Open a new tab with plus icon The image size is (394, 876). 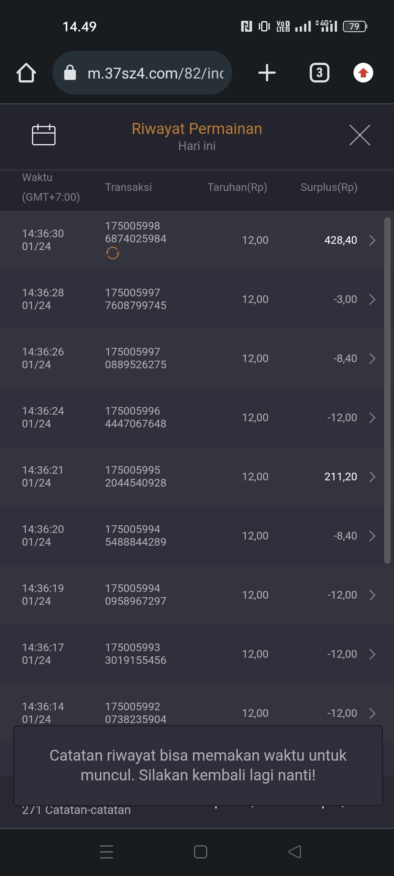267,73
